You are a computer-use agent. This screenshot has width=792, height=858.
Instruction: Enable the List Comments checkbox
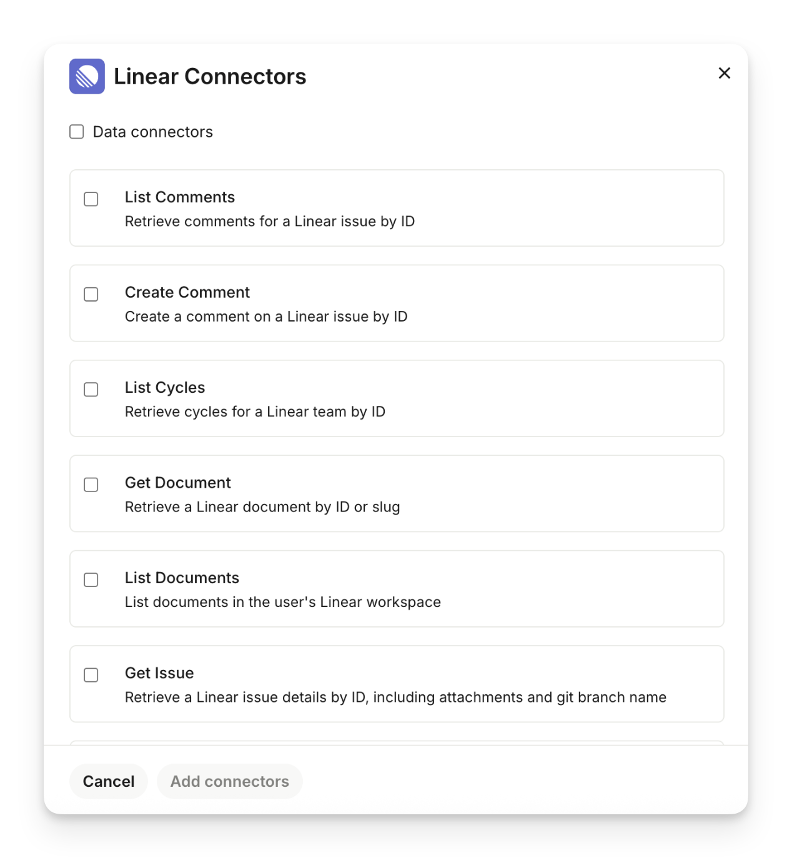coord(91,199)
